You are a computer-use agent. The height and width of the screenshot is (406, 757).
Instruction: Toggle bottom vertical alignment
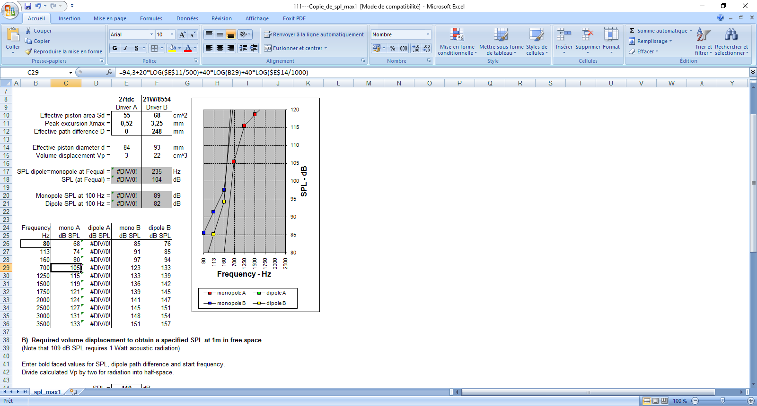(x=230, y=34)
